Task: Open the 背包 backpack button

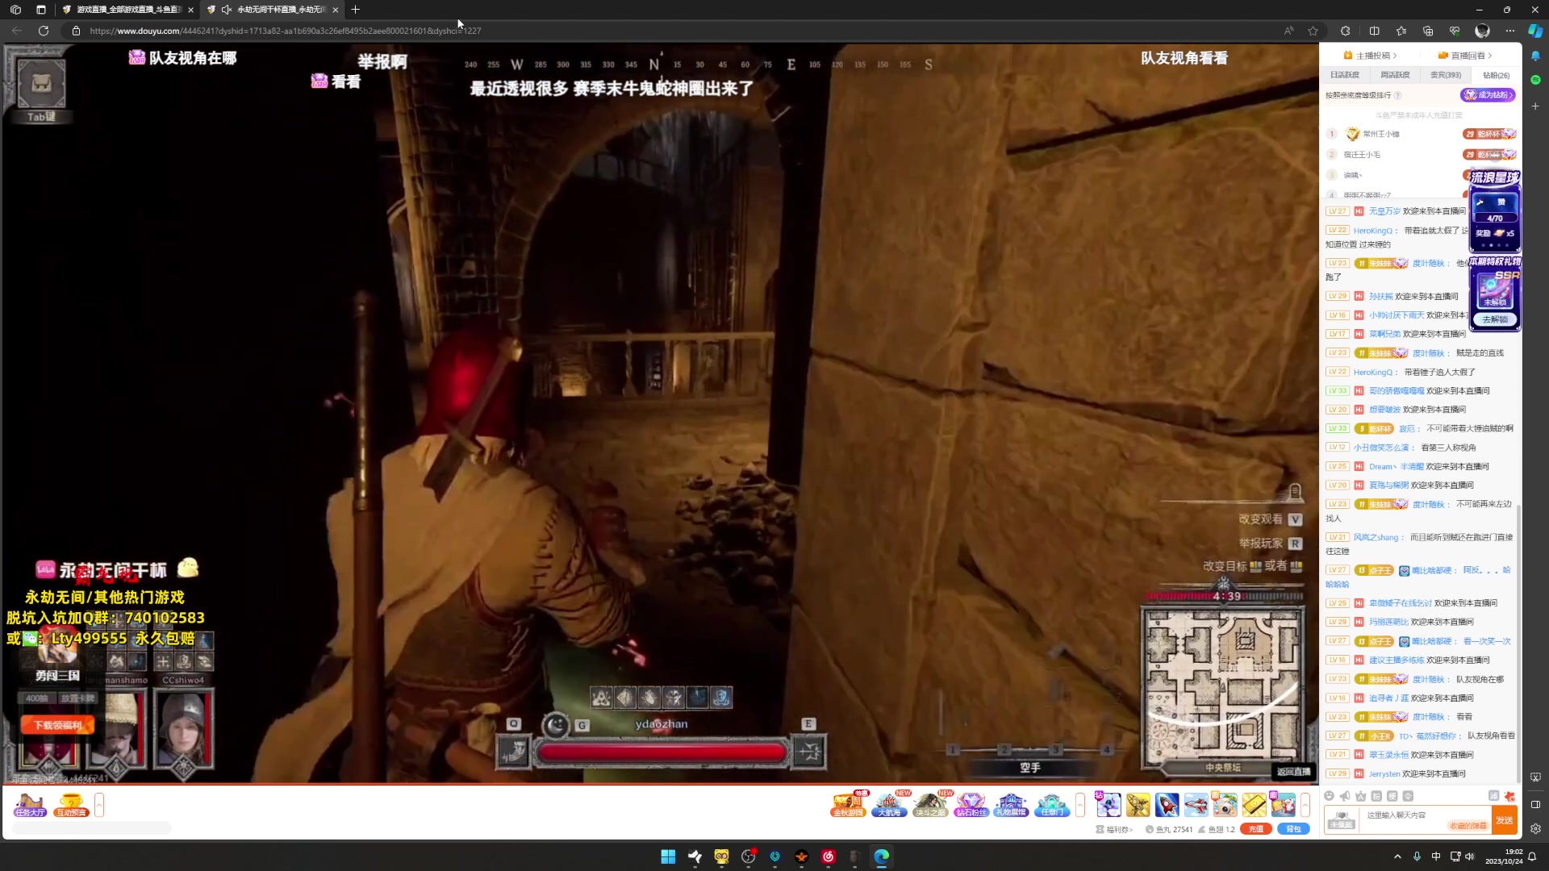Action: click(x=1293, y=829)
